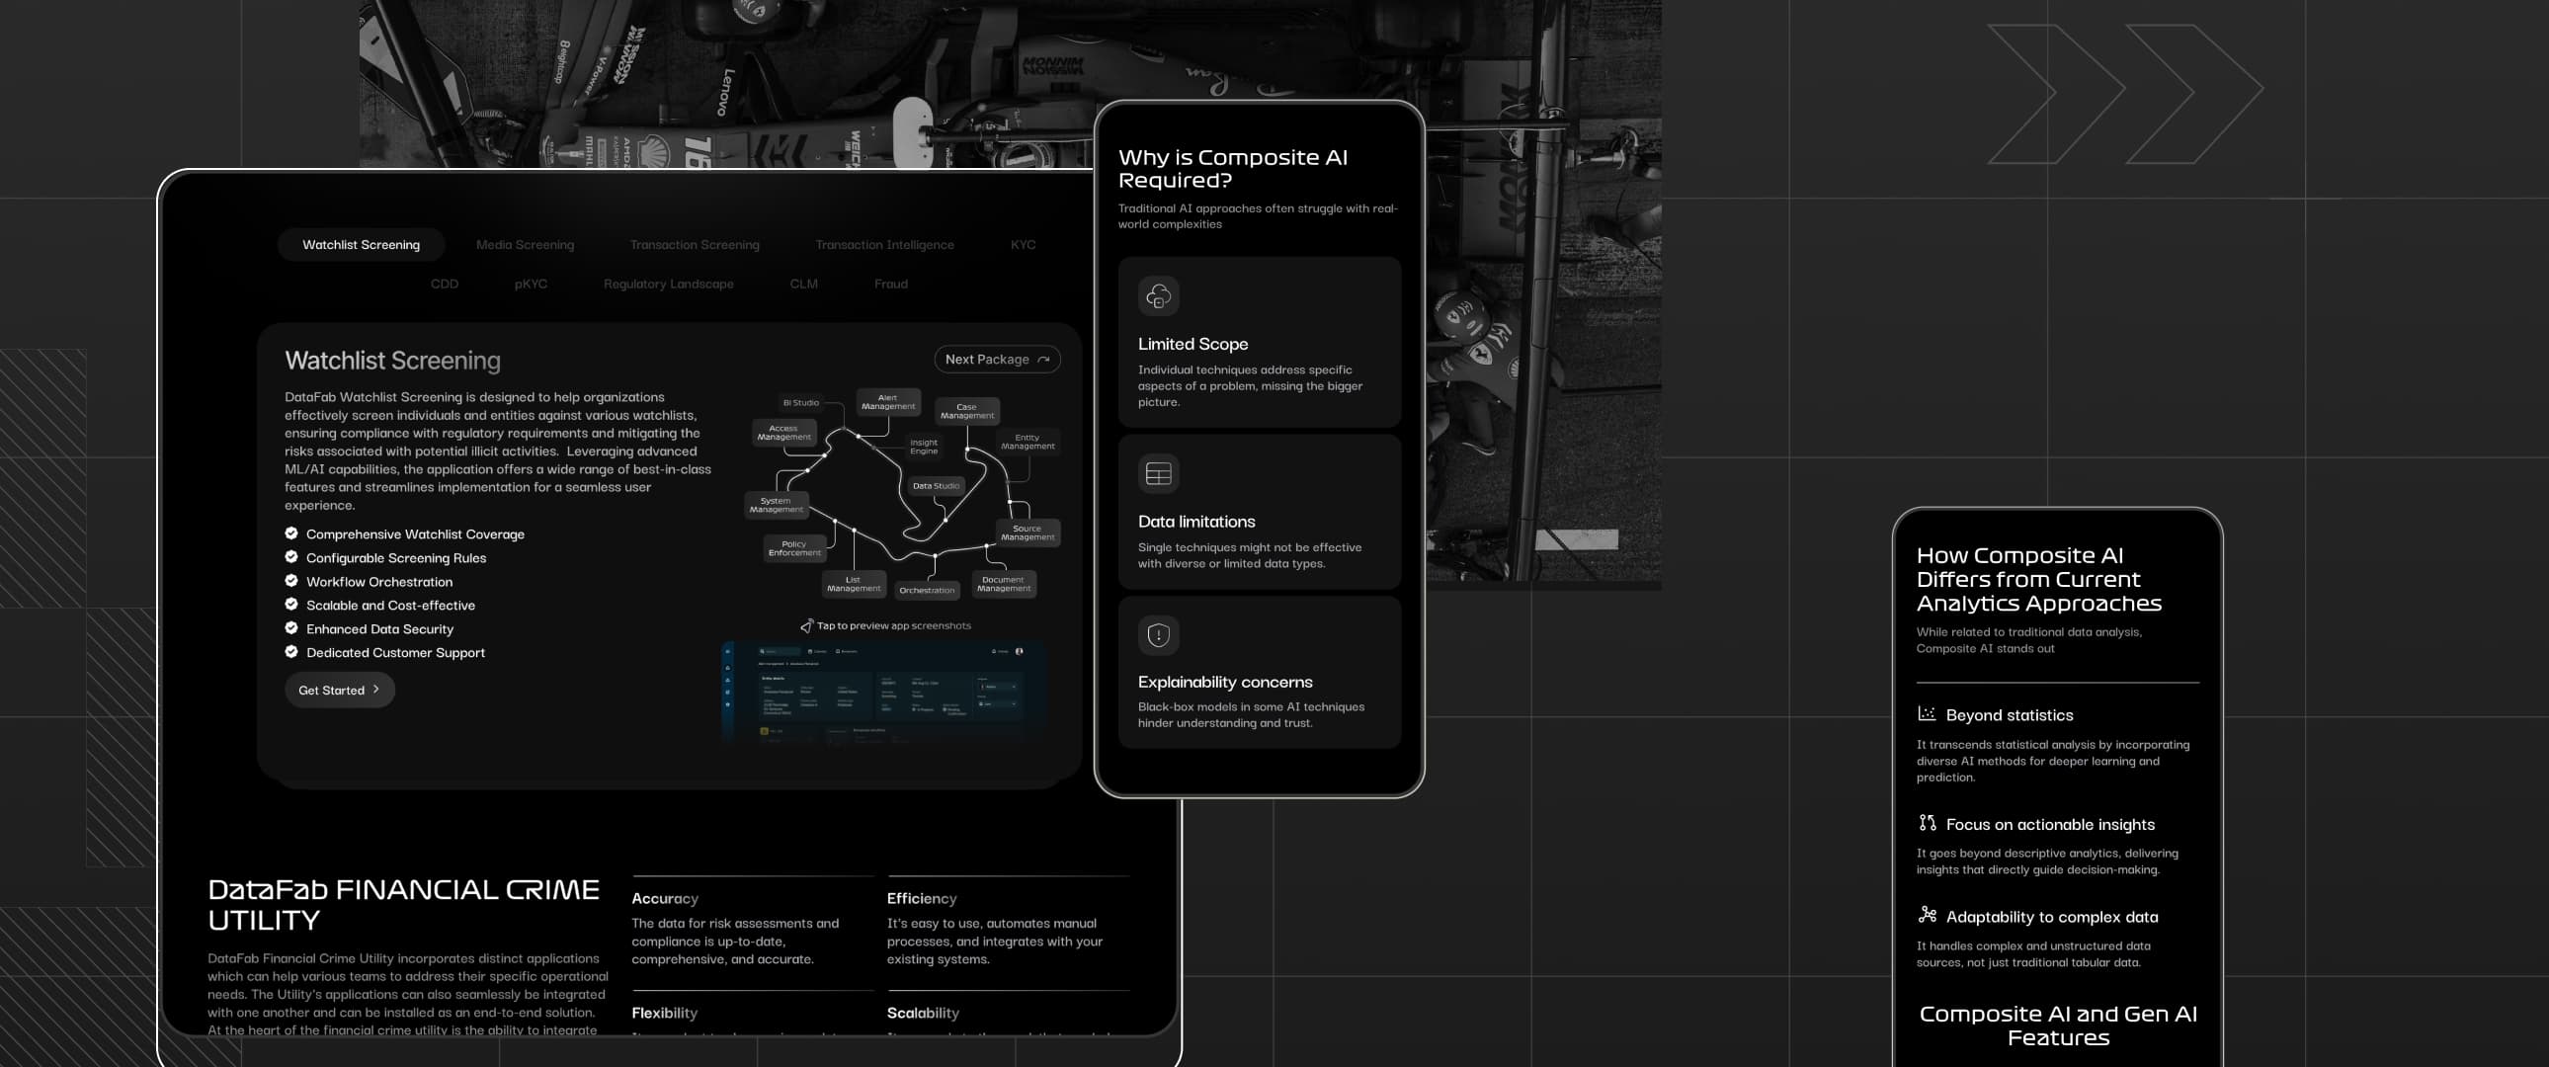Open the embedded app screenshot preview thumbnail
The width and height of the screenshot is (2549, 1067).
883,691
